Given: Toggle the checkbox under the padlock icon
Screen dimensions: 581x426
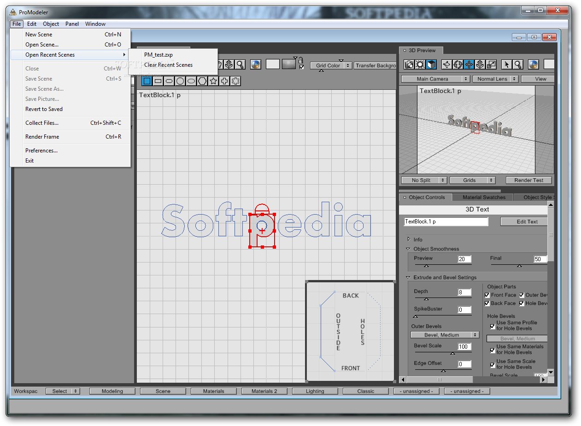Looking at the screenshot, I should (301, 67).
